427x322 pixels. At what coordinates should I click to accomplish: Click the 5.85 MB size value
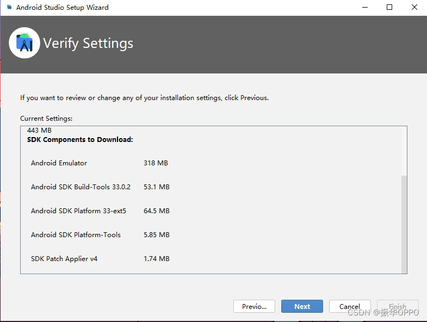[157, 235]
